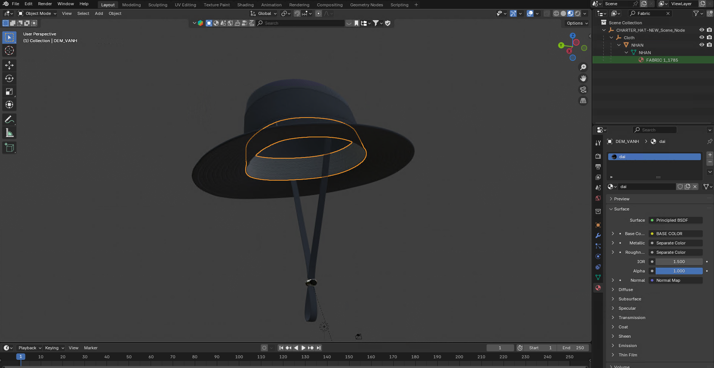Screen dimensions: 714x368
Task: Hide the Cloth object in the outliner
Action: 702,37
